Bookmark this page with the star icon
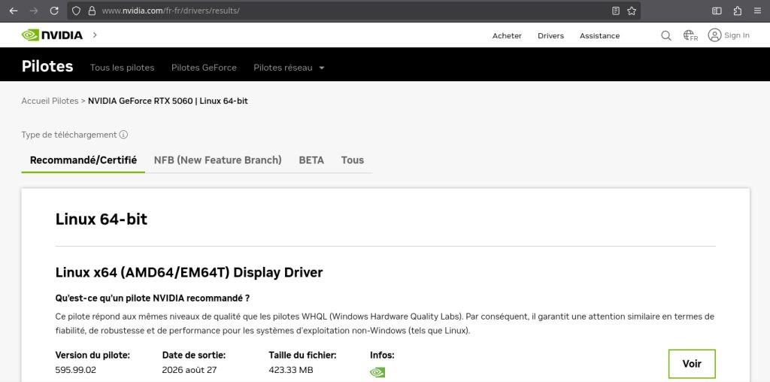The image size is (770, 382). pyautogui.click(x=632, y=11)
